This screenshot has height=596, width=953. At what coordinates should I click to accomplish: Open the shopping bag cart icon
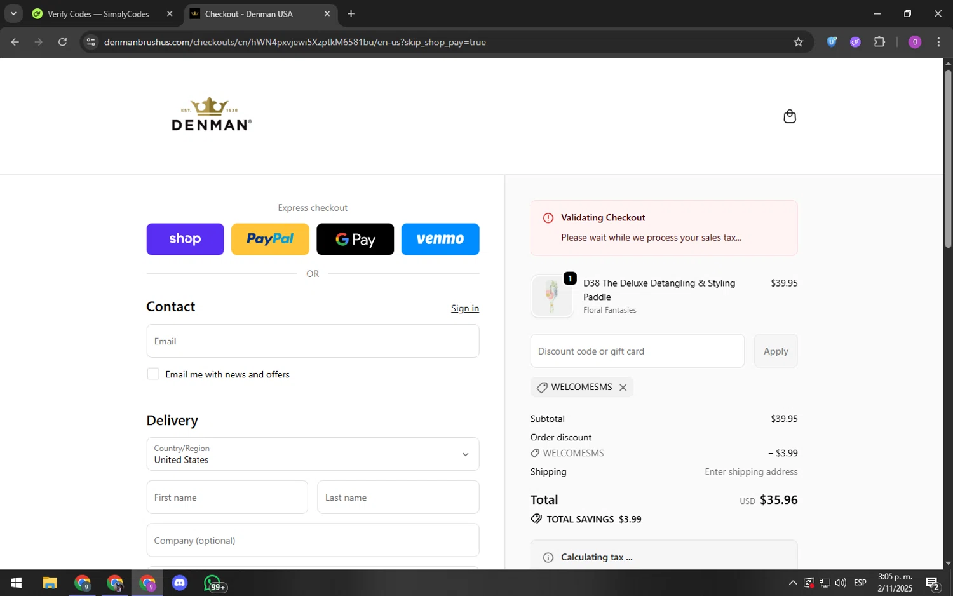pos(789,116)
